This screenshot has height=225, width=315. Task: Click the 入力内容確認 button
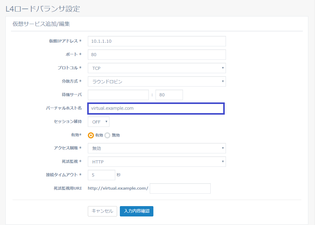(x=136, y=211)
